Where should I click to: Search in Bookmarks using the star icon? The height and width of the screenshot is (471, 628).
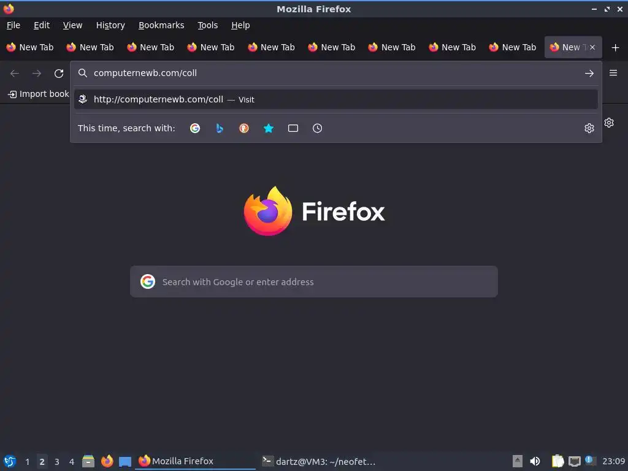[x=269, y=128]
